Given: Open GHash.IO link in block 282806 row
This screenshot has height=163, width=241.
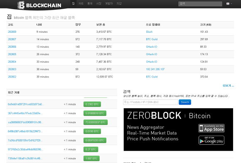Looking at the screenshot, I should click(x=152, y=46).
